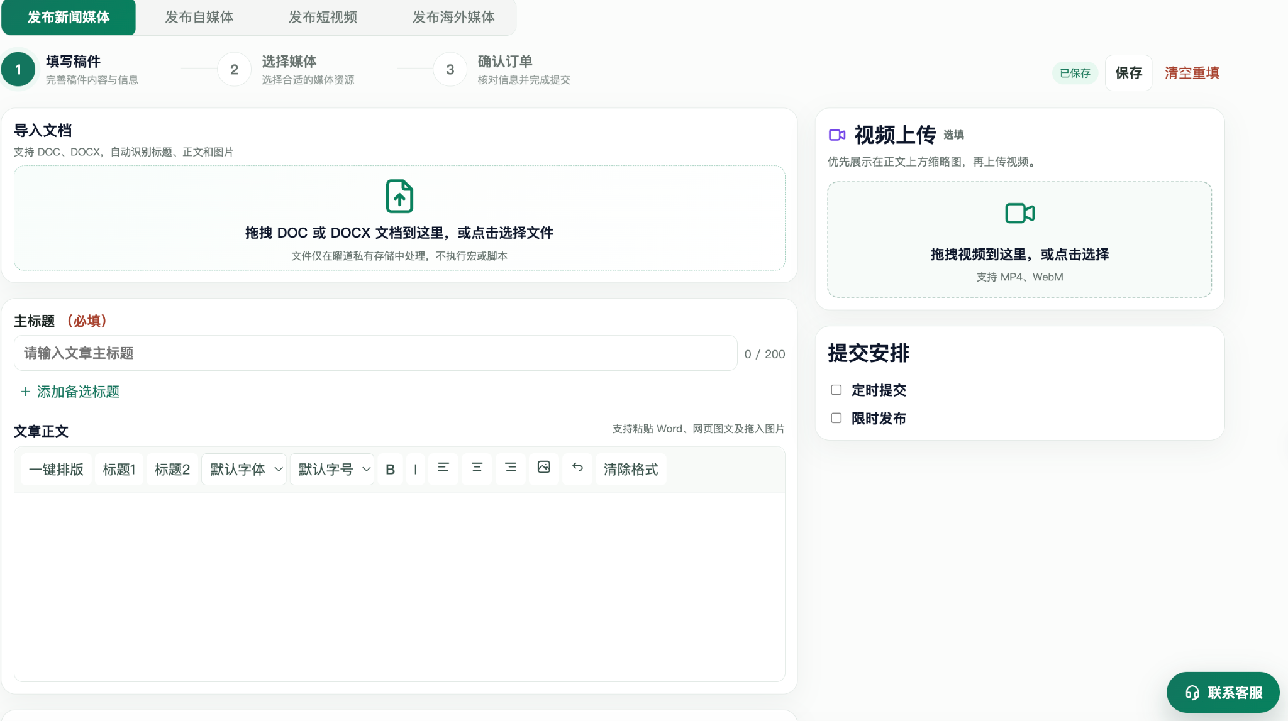Toggle italic formatting in editor toolbar
This screenshot has width=1288, height=721.
pyautogui.click(x=415, y=469)
